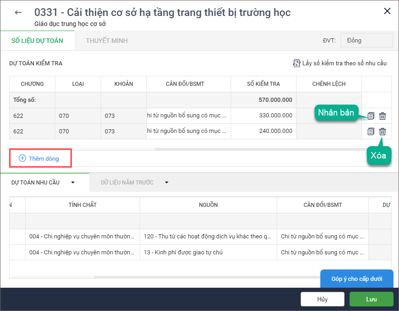
Task: Click the Lưu save button
Action: click(371, 299)
